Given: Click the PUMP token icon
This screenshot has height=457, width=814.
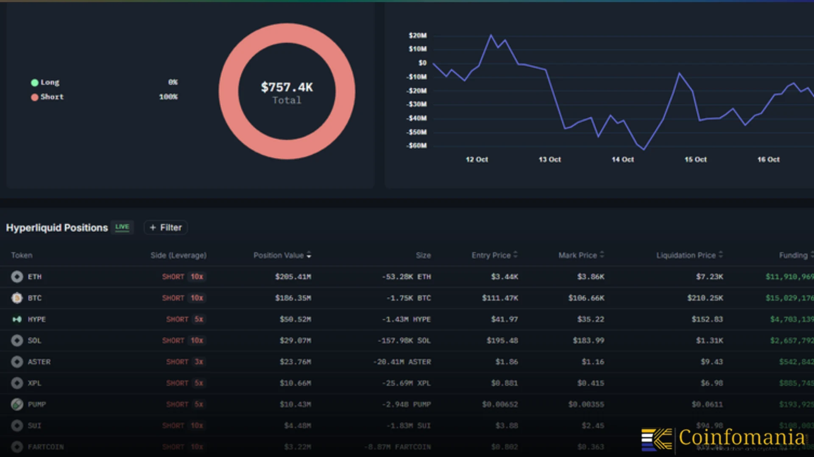Looking at the screenshot, I should pos(17,404).
